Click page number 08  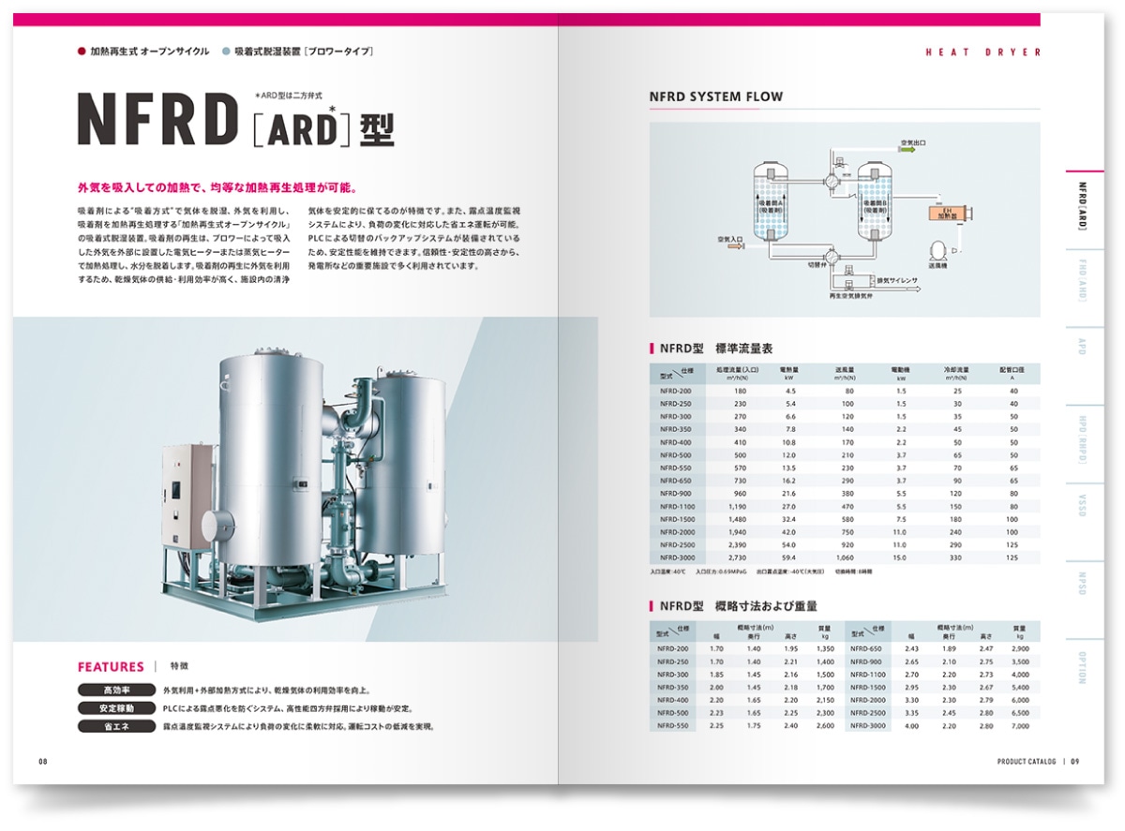(43, 762)
